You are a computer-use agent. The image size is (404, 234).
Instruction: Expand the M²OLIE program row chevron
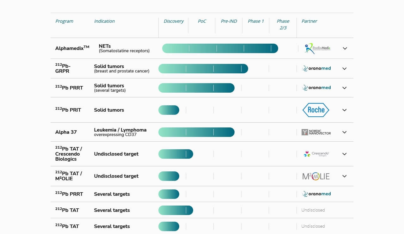(345, 176)
